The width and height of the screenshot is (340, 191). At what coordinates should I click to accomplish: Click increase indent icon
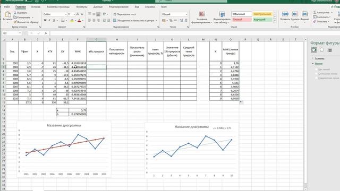pyautogui.click(x=108, y=20)
